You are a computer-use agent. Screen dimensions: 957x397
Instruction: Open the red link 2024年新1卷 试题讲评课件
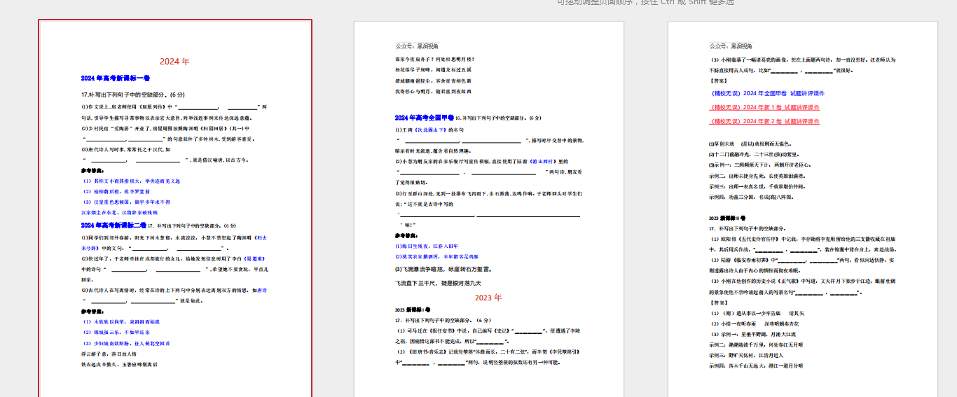(x=765, y=107)
